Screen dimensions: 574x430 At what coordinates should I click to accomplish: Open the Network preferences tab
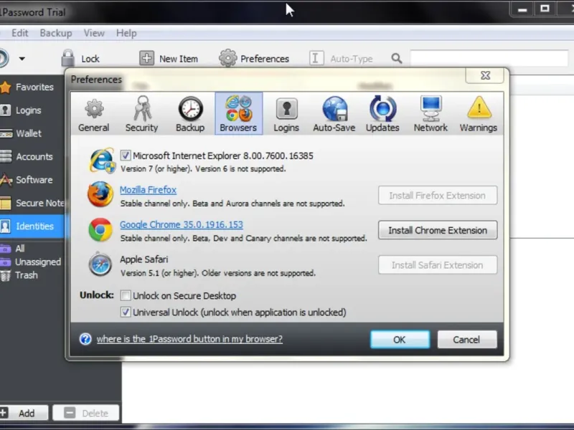pyautogui.click(x=430, y=114)
